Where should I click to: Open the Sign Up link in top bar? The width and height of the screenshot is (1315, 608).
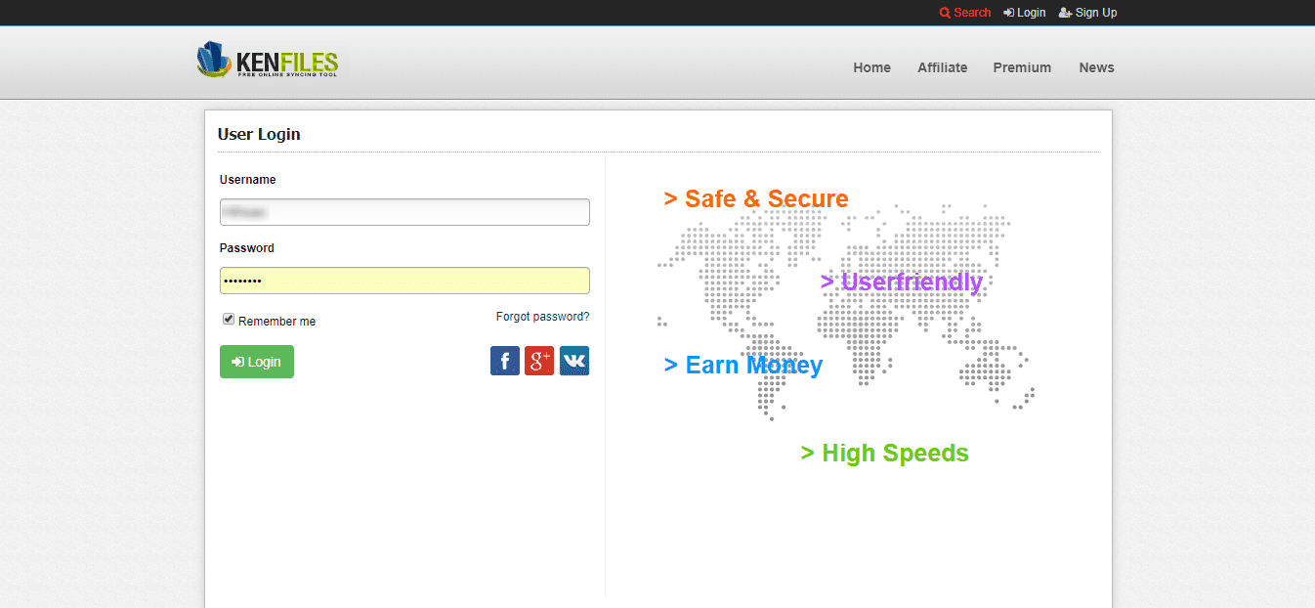point(1087,13)
